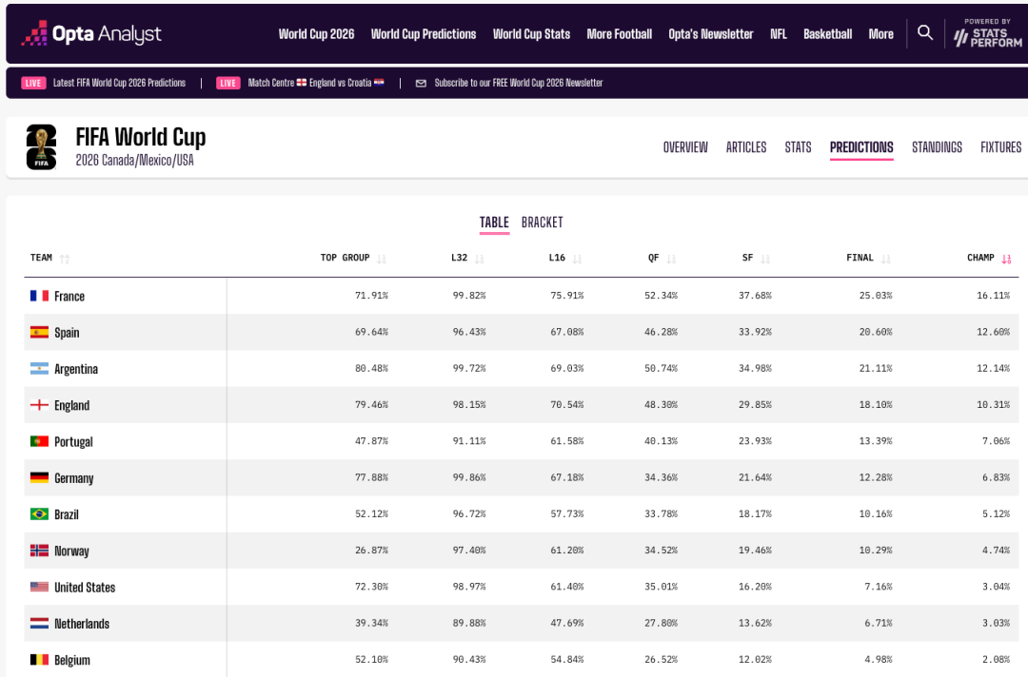
Task: Open World Cup 2026 menu
Action: click(316, 34)
